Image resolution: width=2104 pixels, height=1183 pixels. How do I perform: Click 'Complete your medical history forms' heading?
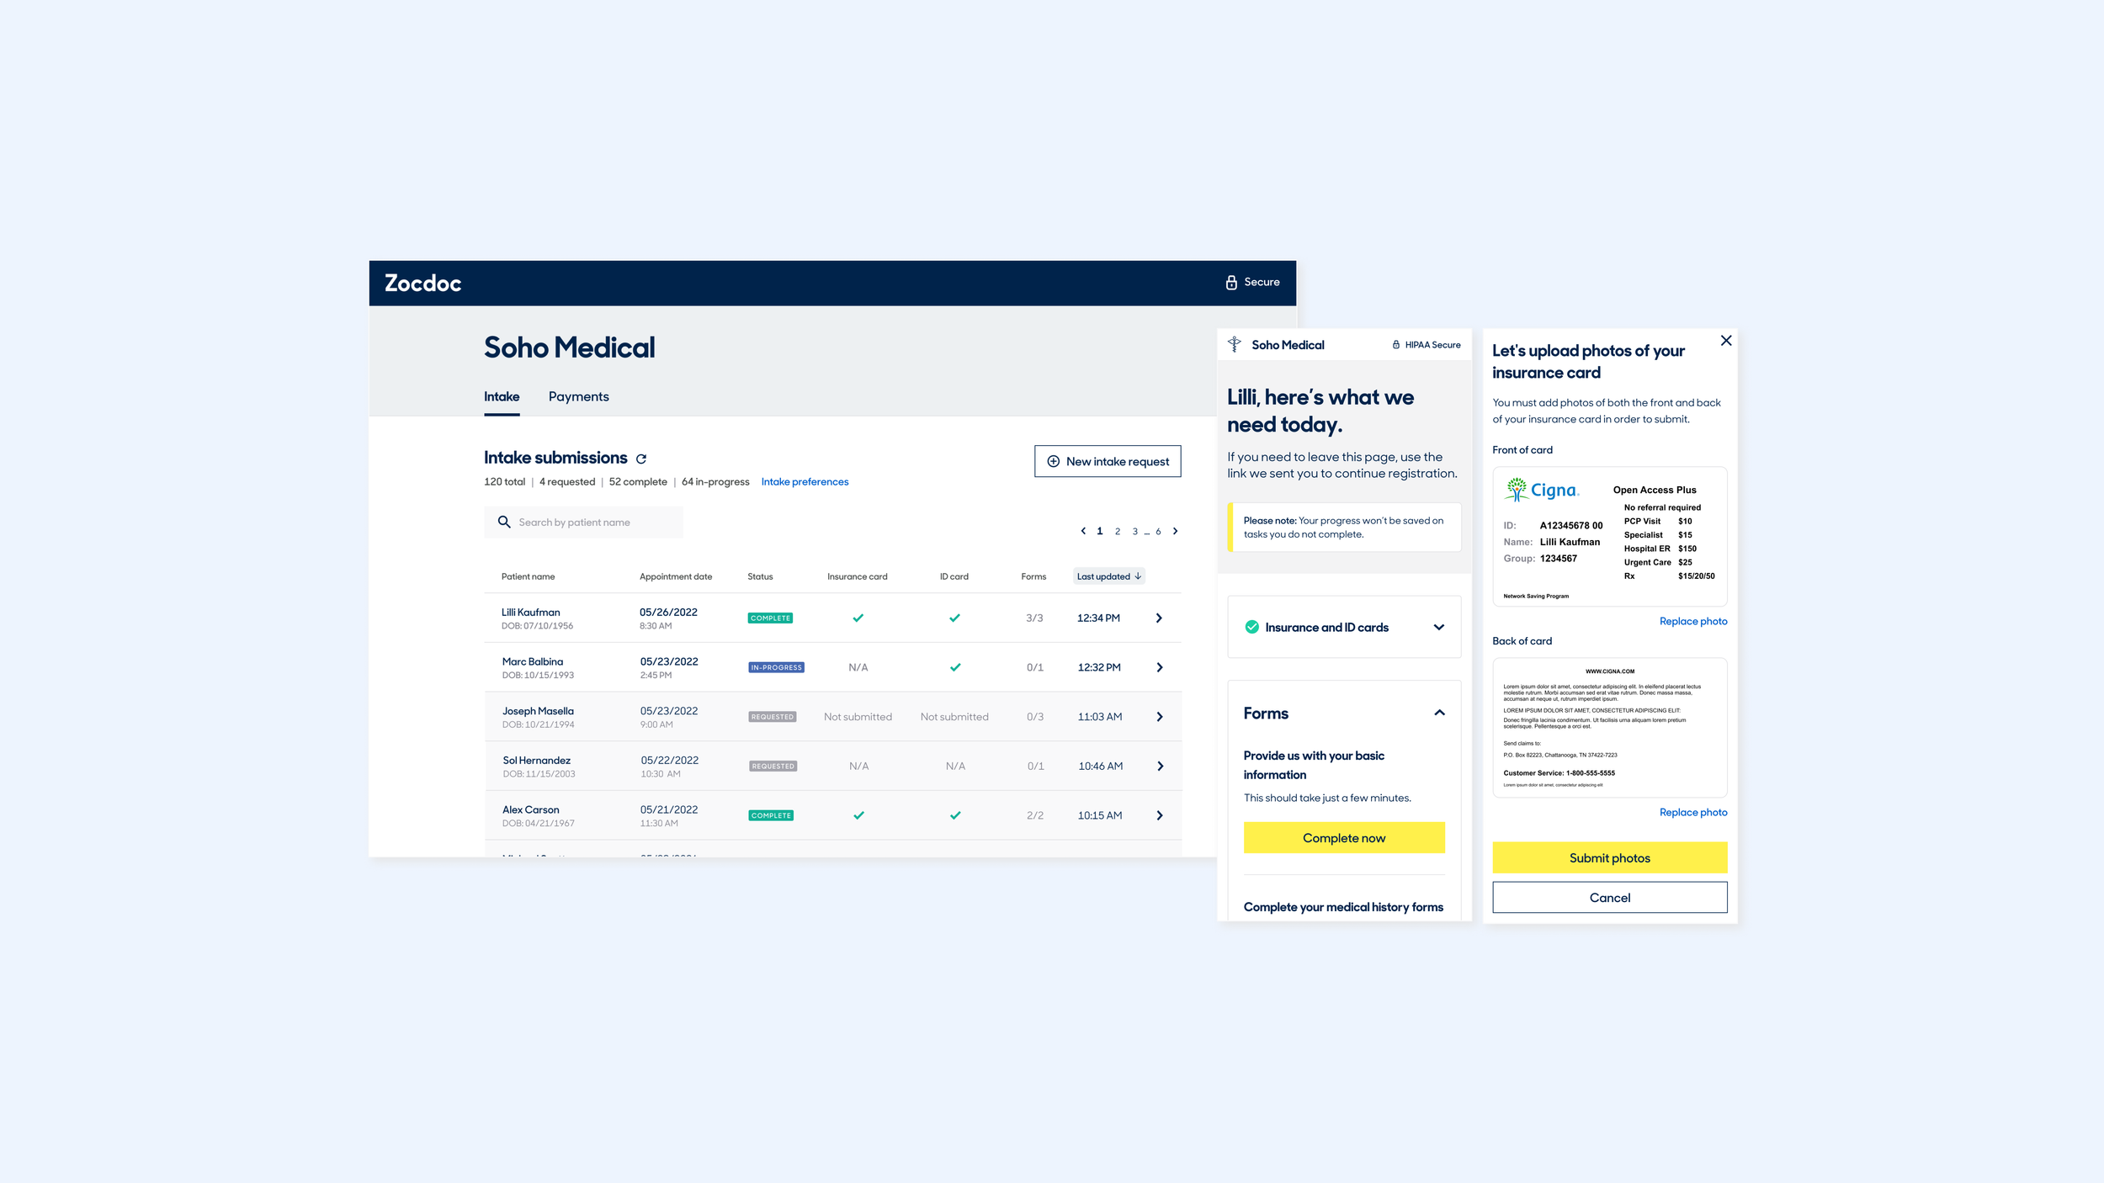point(1343,906)
